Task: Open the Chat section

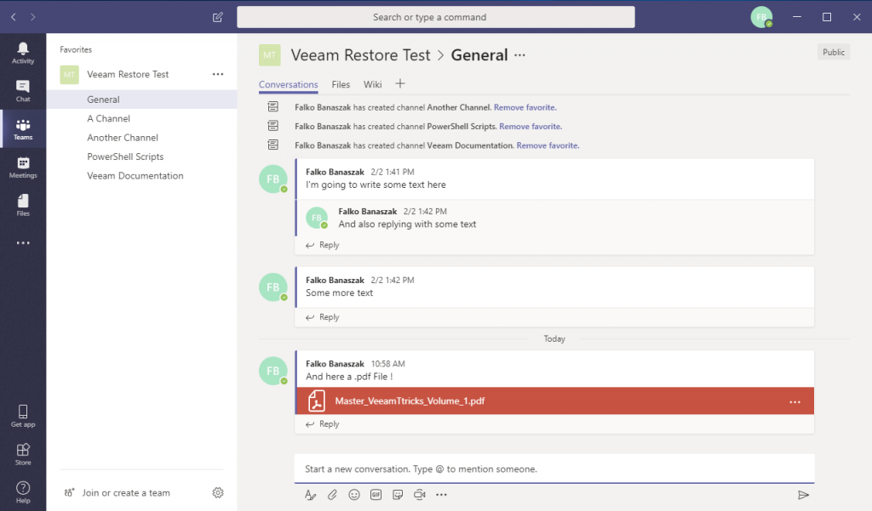Action: coord(23,91)
